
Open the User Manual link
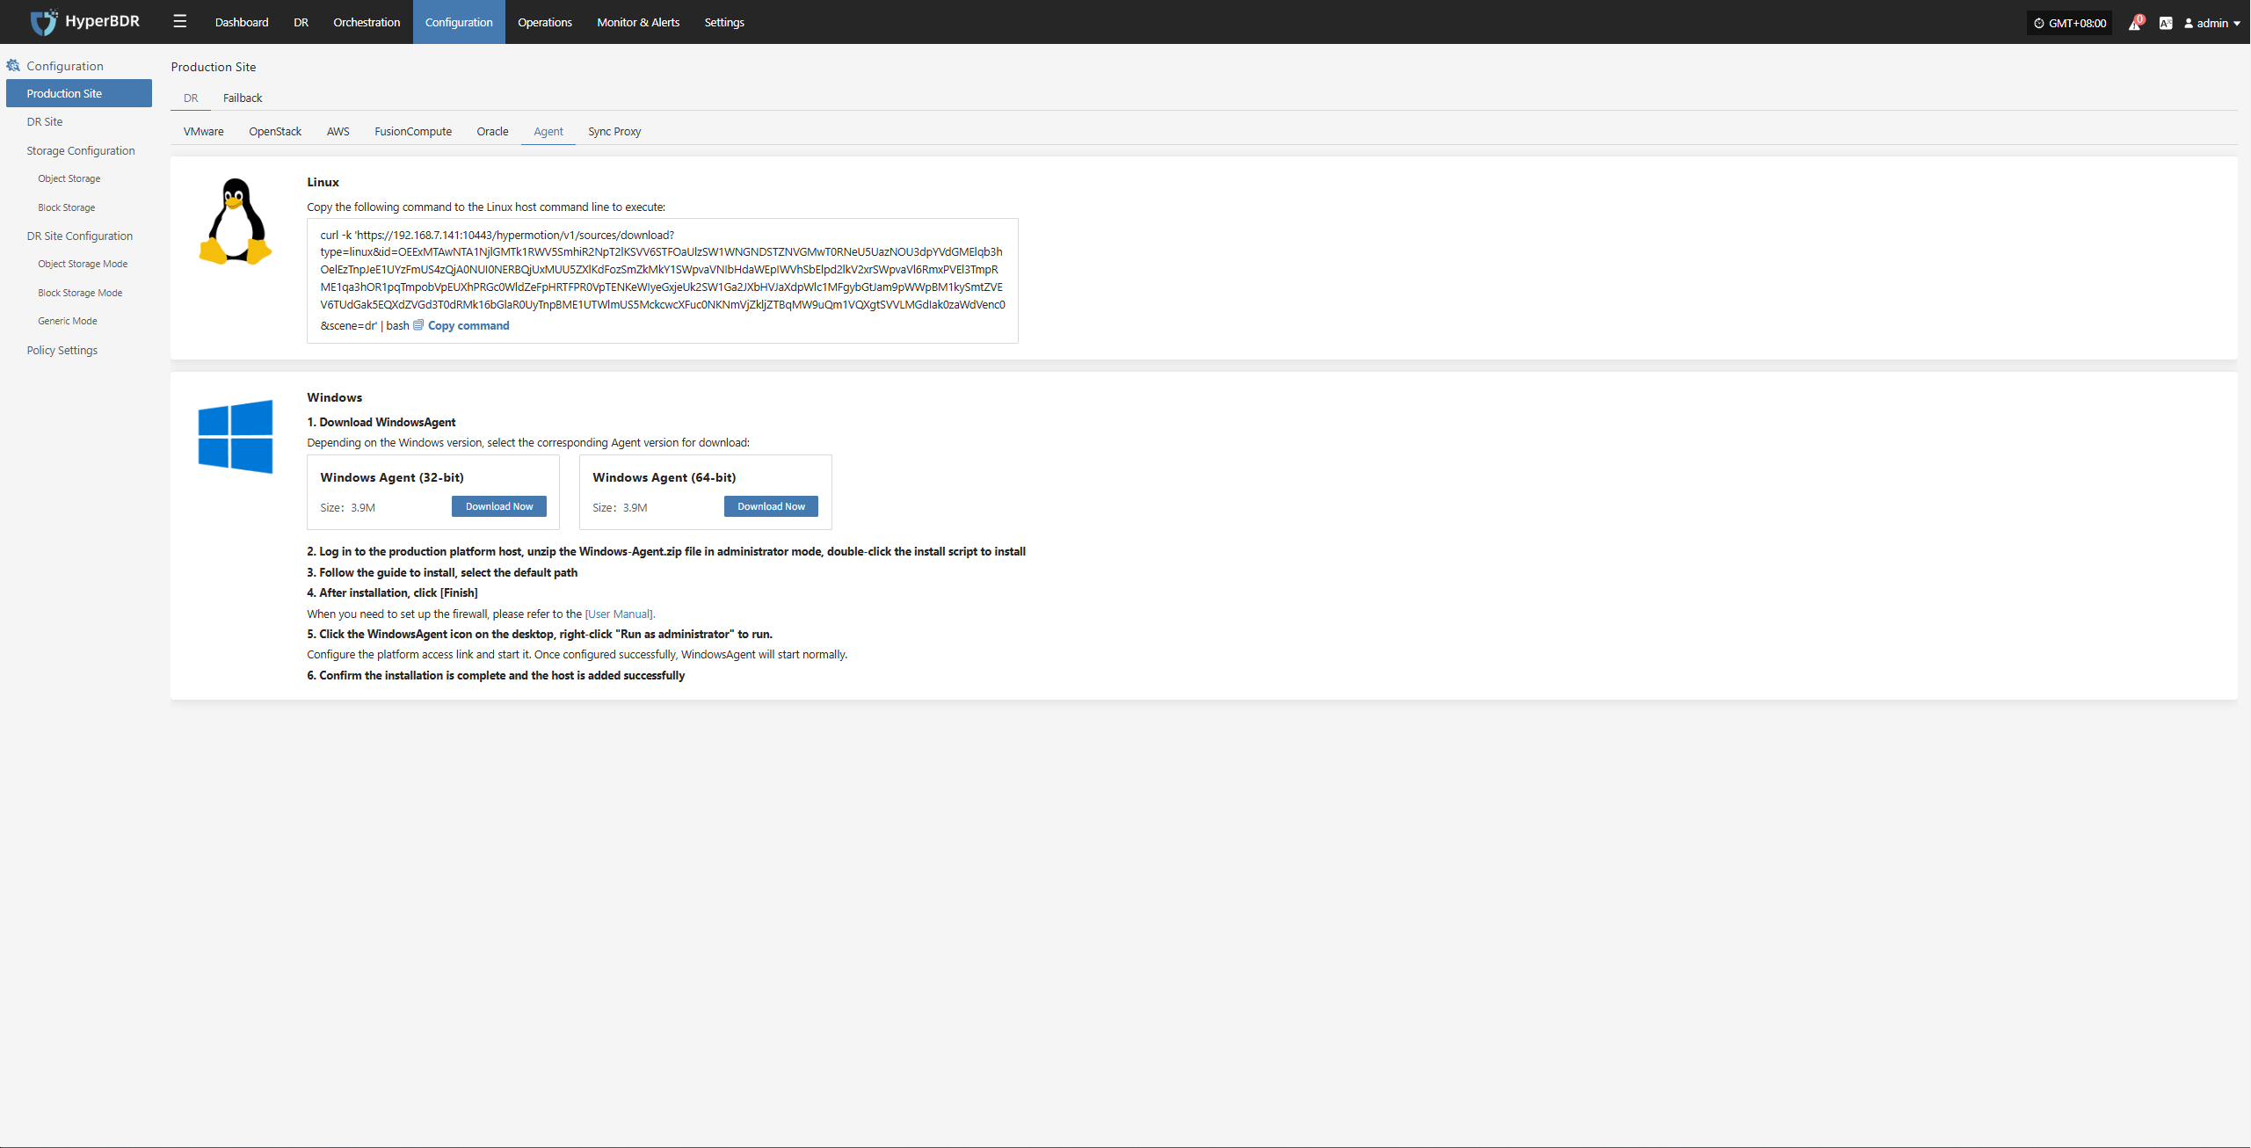point(620,614)
